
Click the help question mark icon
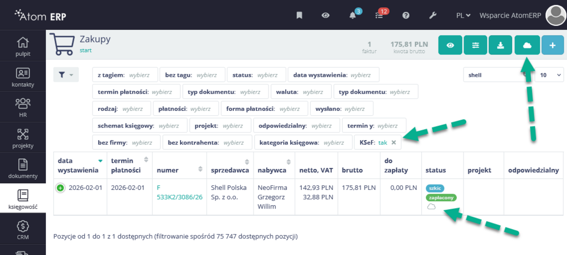click(405, 15)
